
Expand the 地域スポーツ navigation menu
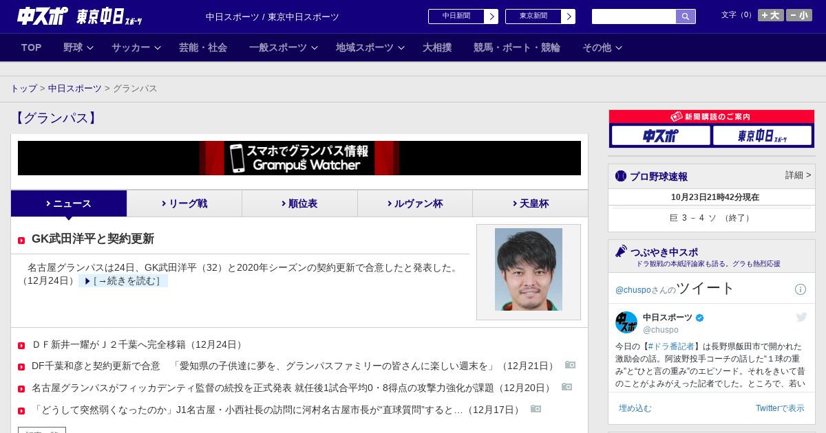[x=370, y=47]
